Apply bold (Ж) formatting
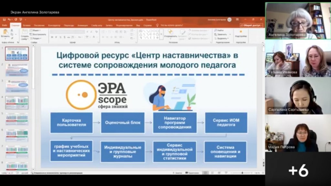This screenshot has width=331, height=186. [52, 38]
